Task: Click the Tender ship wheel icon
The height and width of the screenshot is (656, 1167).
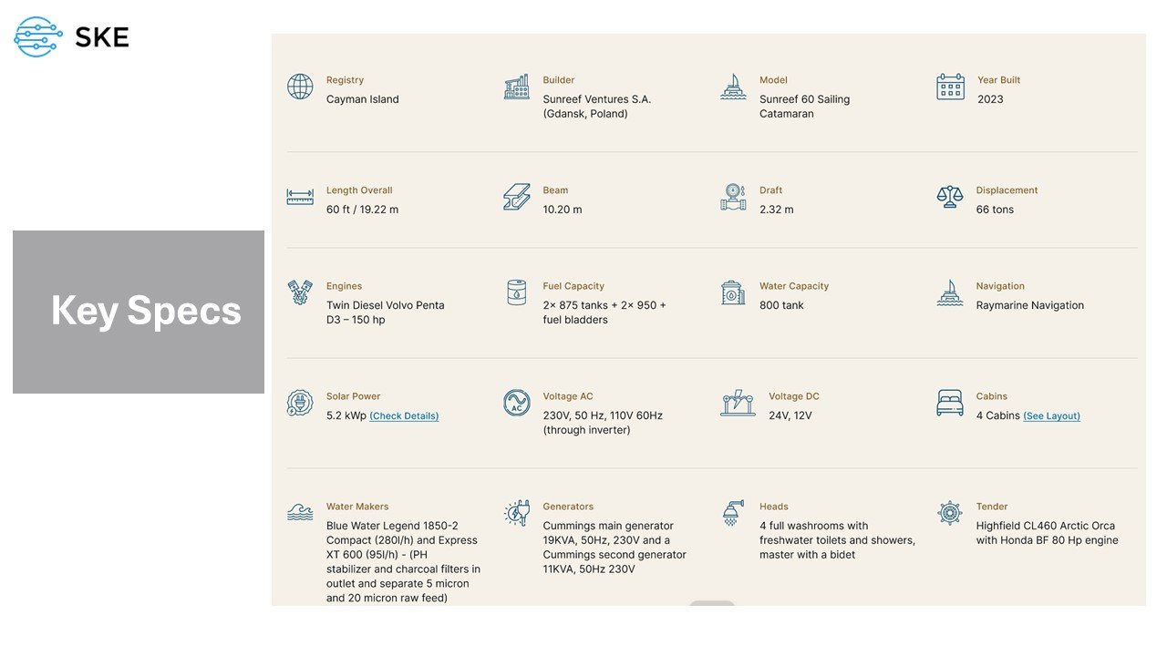Action: coord(950,513)
